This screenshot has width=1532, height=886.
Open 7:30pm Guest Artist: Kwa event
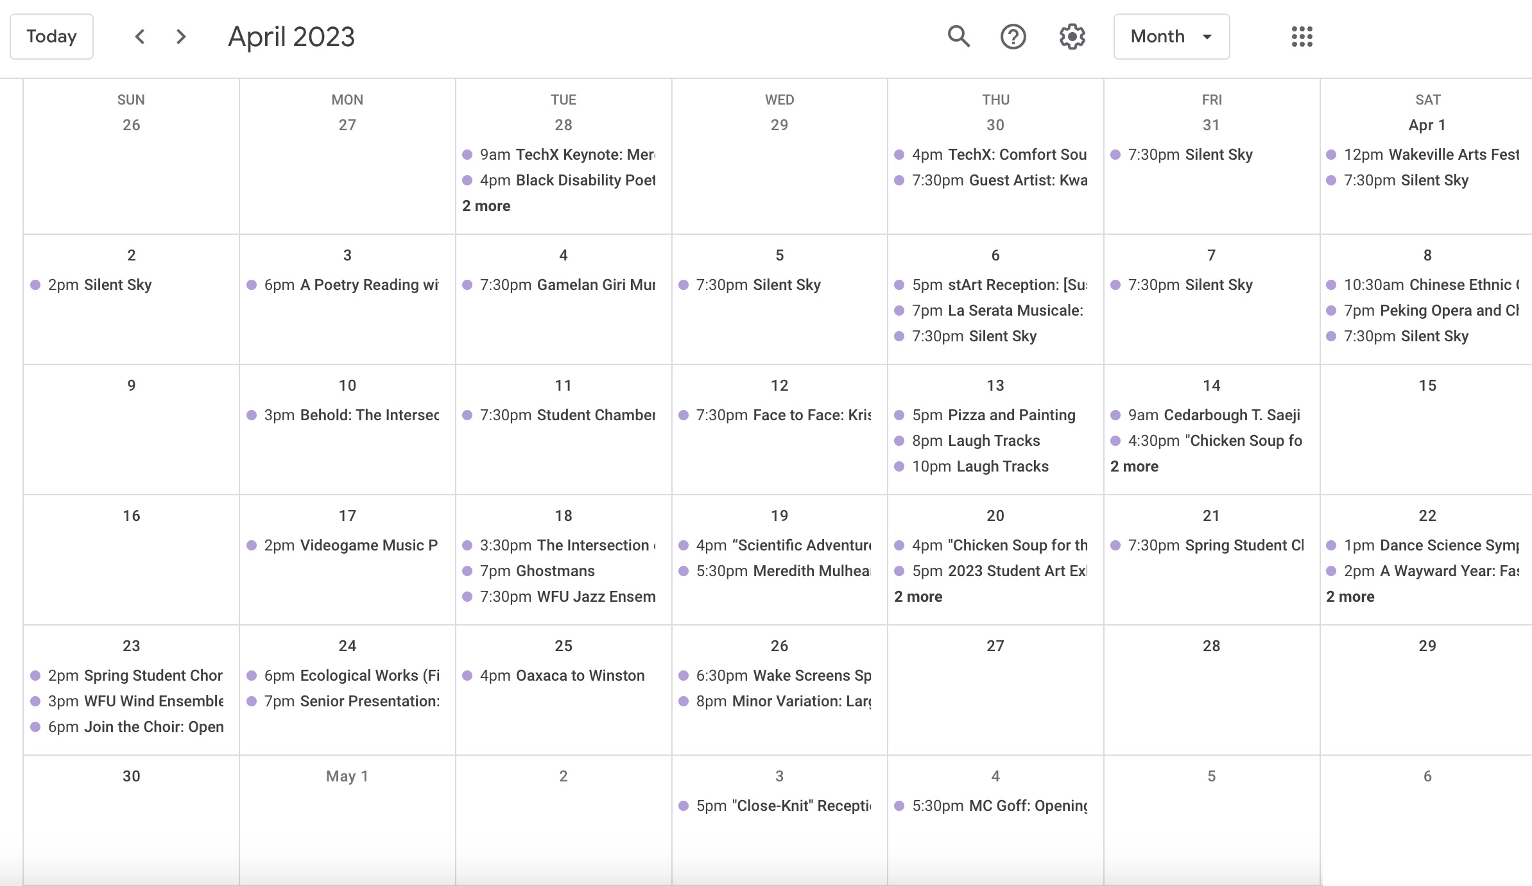(x=991, y=180)
